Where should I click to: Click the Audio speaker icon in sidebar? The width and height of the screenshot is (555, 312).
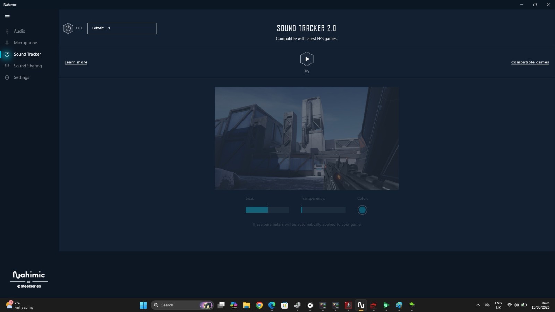[7, 31]
